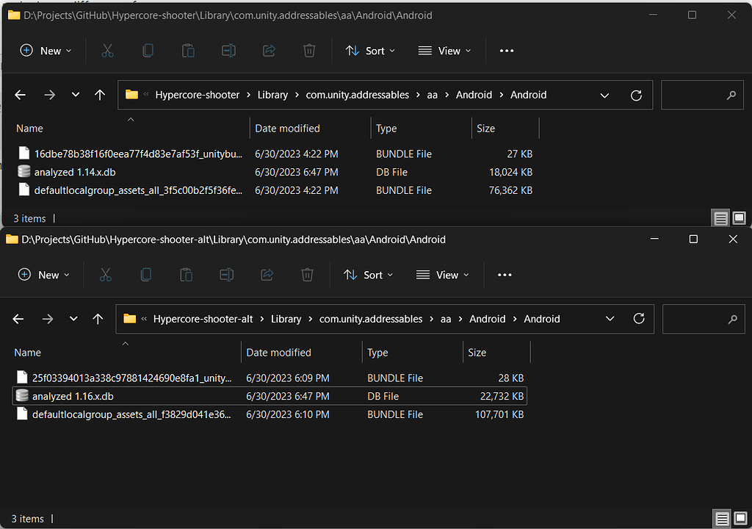The width and height of the screenshot is (752, 529).
Task: Click the Up navigation arrow in the bottom window
Action: (x=98, y=319)
